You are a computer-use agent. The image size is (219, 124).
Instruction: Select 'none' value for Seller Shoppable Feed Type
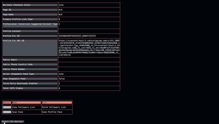click(61, 74)
